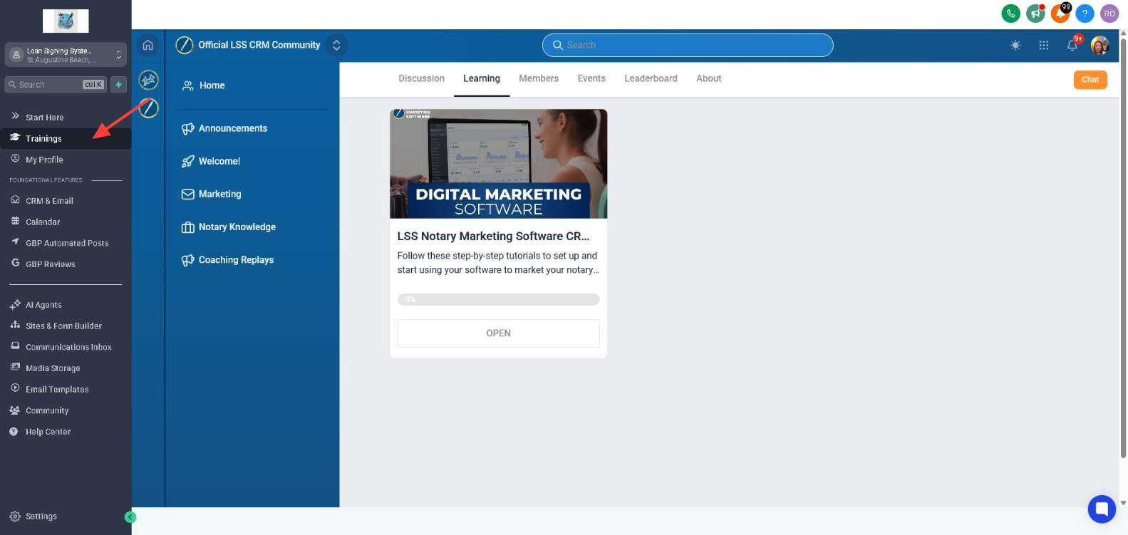1128x535 pixels.
Task: Toggle light mode sun icon
Action: click(x=1015, y=46)
